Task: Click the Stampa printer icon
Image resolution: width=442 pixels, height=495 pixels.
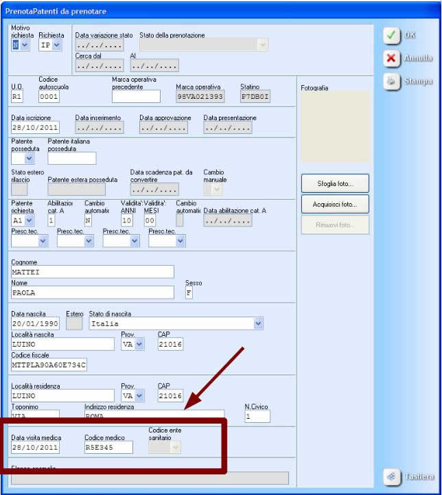Action: click(391, 81)
